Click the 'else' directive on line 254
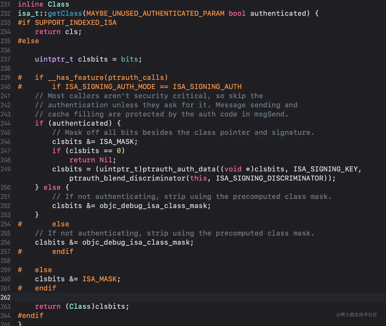386x326 pixels. click(x=61, y=224)
